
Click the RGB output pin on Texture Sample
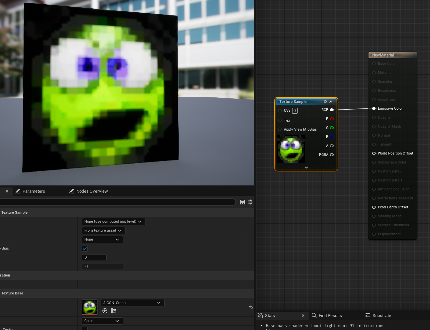[x=332, y=110]
